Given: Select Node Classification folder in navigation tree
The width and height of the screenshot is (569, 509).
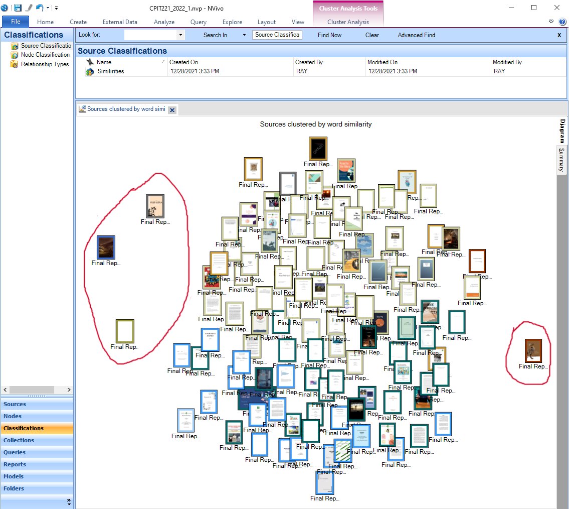Looking at the screenshot, I should click(45, 55).
